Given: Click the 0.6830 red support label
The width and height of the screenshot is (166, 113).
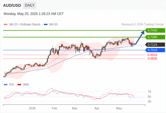Looking at the screenshot, I should [x=152, y=58].
